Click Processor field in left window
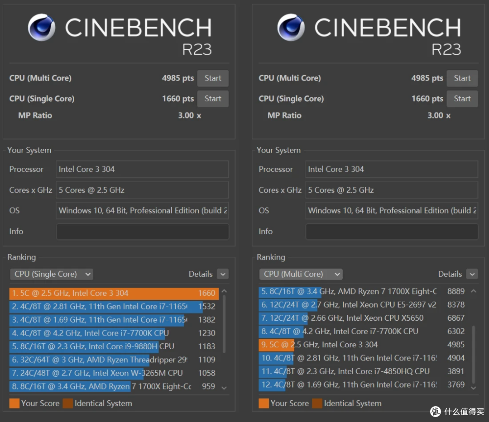The height and width of the screenshot is (422, 489). coord(143,169)
